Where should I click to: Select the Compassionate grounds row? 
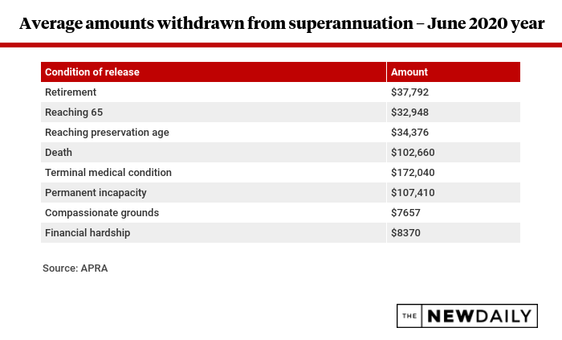click(x=102, y=213)
